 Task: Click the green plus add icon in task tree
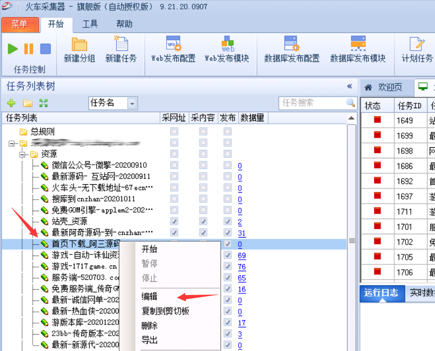click(11, 103)
